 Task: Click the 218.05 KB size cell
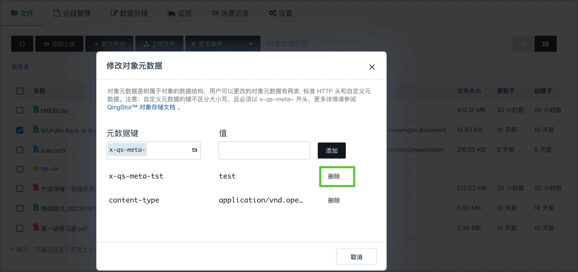471,150
